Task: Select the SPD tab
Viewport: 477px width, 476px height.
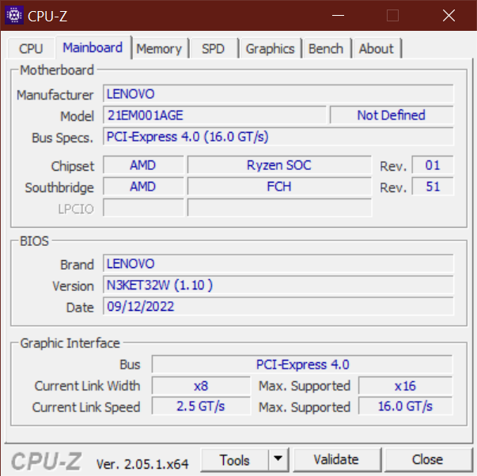Action: (214, 49)
